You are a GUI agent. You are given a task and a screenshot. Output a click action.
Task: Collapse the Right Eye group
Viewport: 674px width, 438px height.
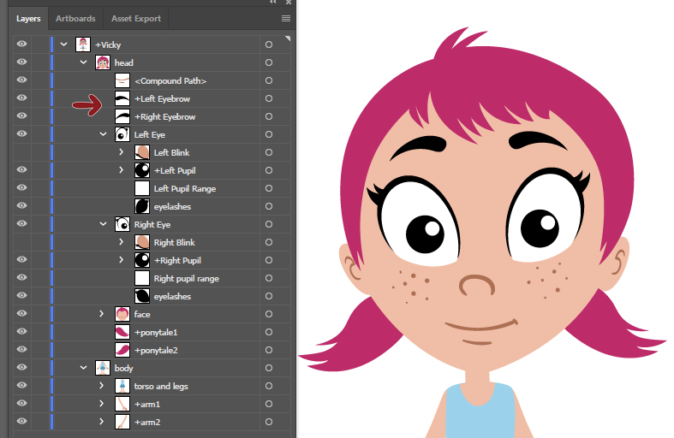coord(103,225)
